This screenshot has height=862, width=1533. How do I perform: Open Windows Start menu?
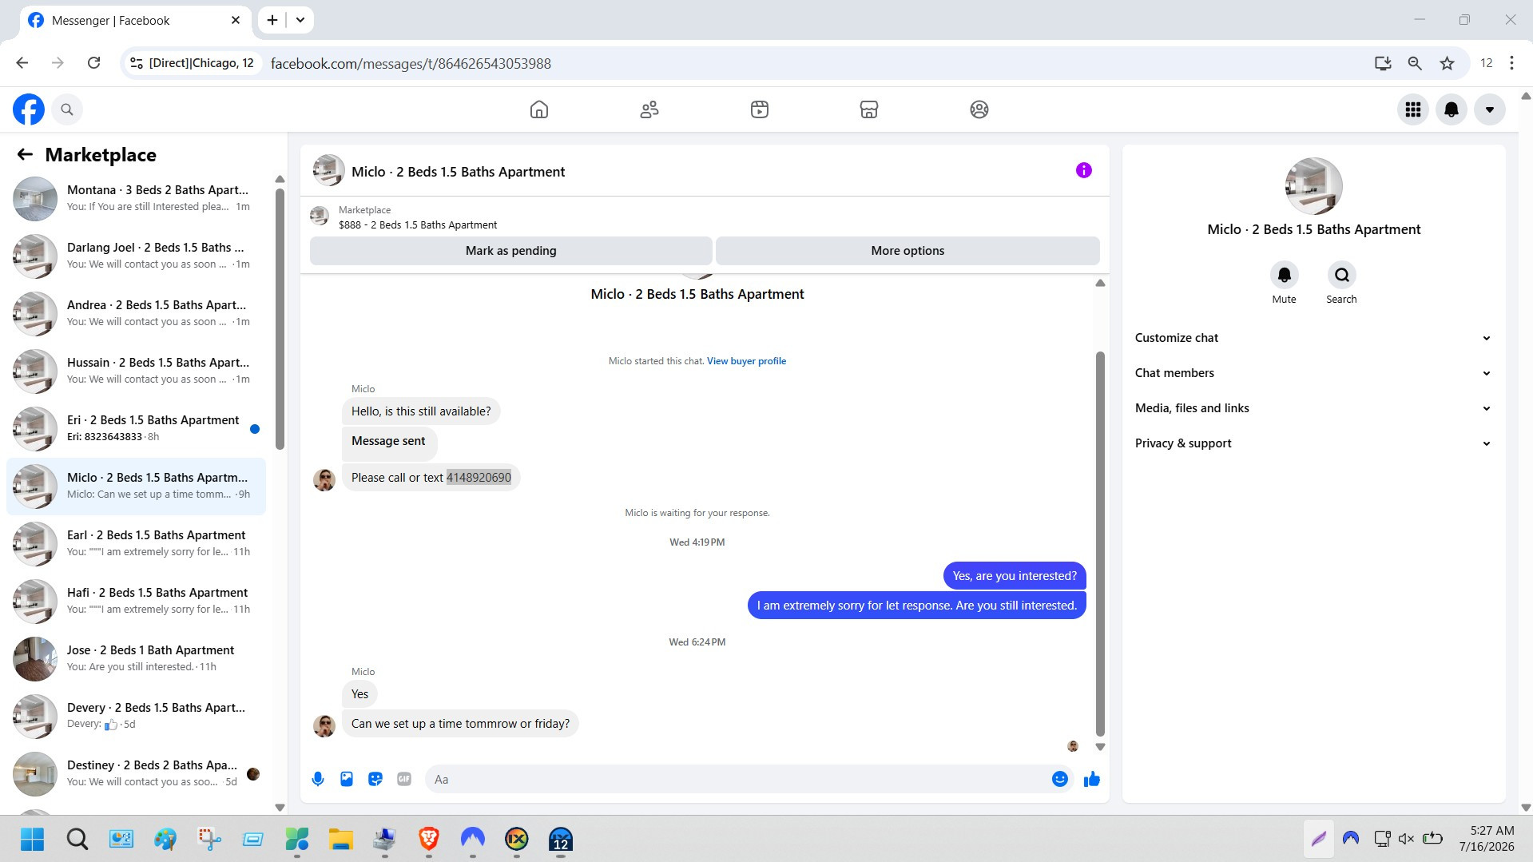[x=32, y=839]
